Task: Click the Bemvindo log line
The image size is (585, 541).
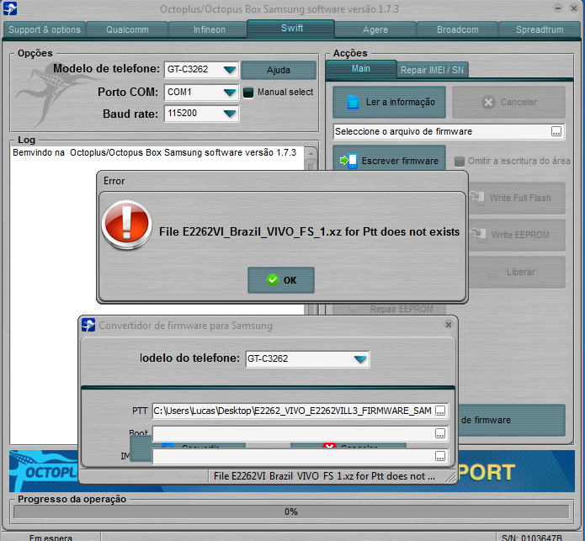Action: (154, 152)
